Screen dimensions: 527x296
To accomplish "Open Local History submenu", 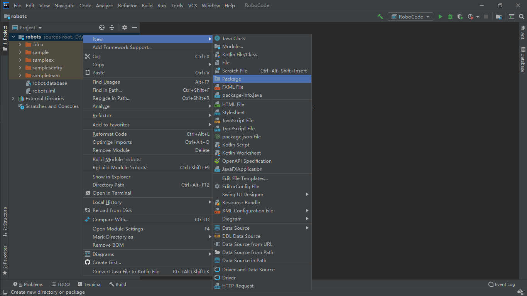I will 148,202.
